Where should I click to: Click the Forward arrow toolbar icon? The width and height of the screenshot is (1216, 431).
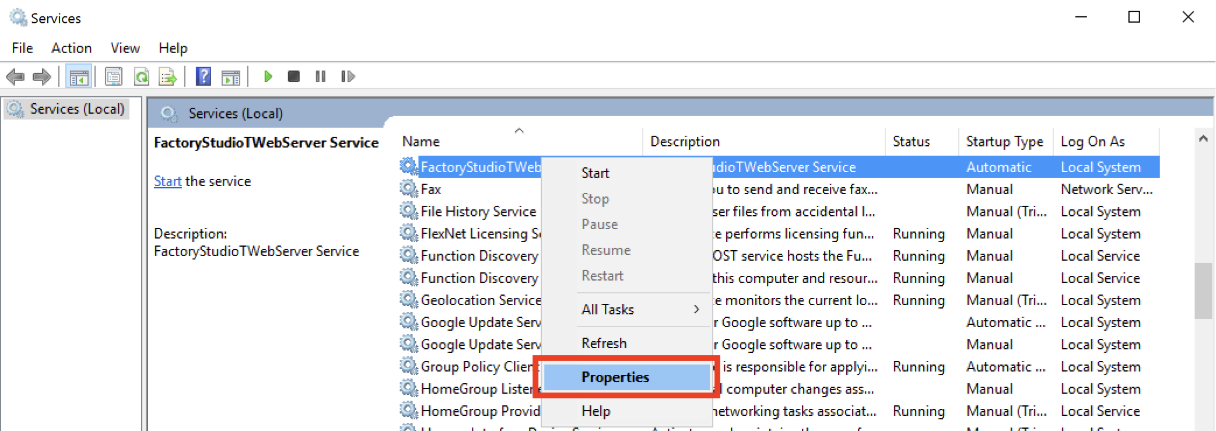42,76
